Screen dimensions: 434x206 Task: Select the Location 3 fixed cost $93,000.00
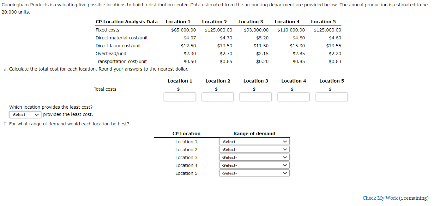[256, 30]
